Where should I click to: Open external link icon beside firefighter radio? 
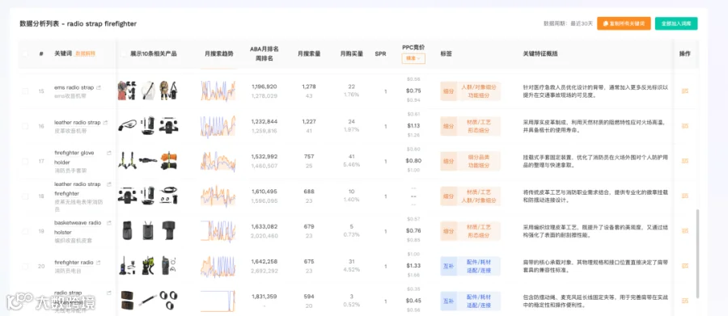(x=99, y=262)
